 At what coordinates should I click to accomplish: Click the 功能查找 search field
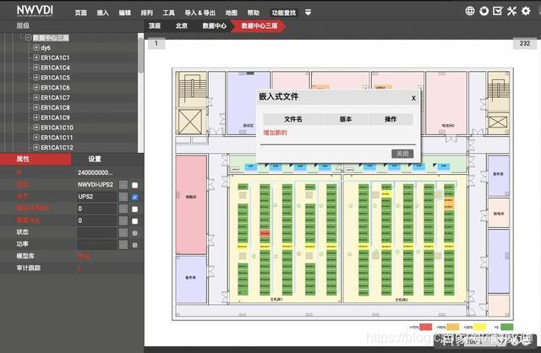pos(284,13)
